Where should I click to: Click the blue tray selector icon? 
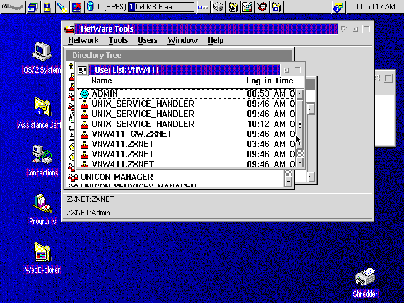click(203, 7)
